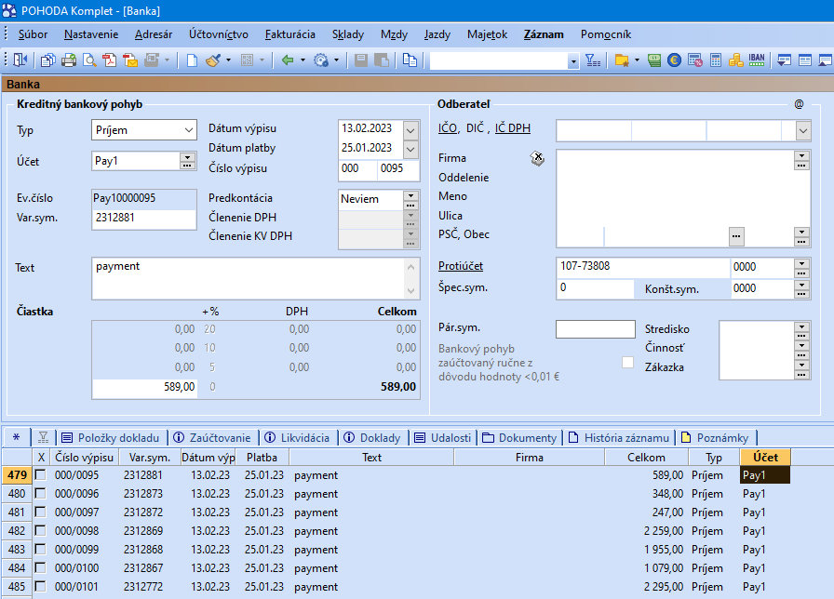Tick the X checkbox for row 482
This screenshot has width=834, height=599.
[x=40, y=530]
